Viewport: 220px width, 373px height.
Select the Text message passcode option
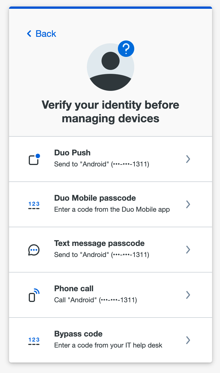[x=110, y=250]
